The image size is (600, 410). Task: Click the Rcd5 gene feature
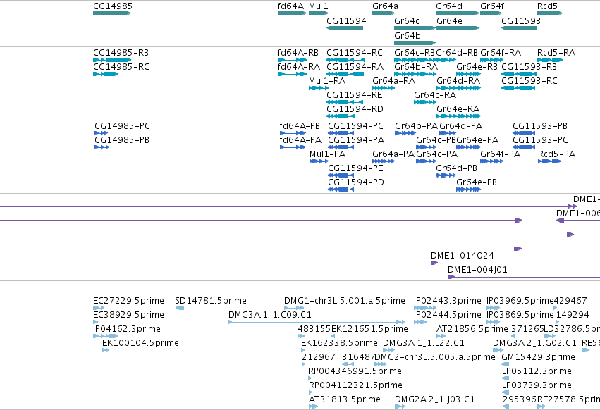click(550, 13)
